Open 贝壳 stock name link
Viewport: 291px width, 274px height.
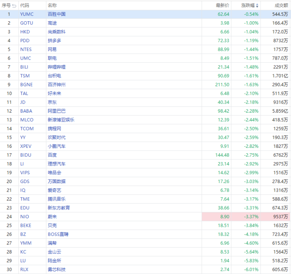[52, 226]
